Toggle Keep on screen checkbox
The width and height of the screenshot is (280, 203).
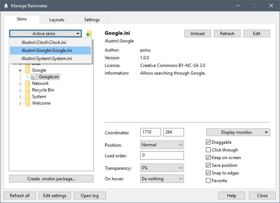click(x=208, y=158)
